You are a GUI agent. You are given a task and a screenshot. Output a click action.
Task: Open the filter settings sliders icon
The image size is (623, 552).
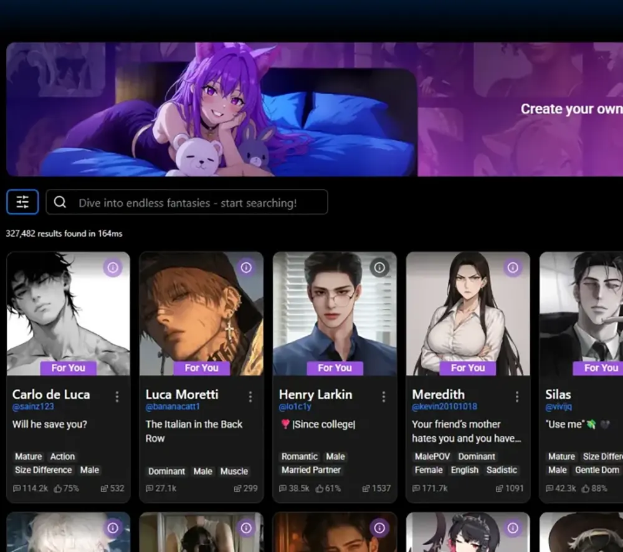tap(22, 202)
